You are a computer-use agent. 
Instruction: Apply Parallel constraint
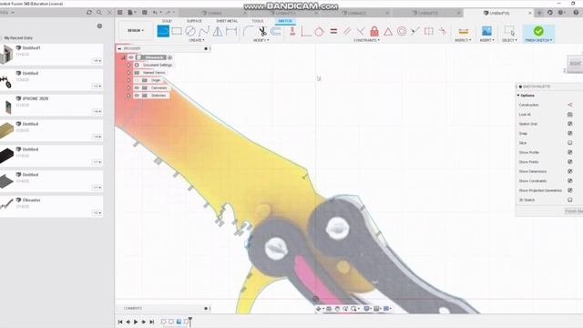coord(347,31)
